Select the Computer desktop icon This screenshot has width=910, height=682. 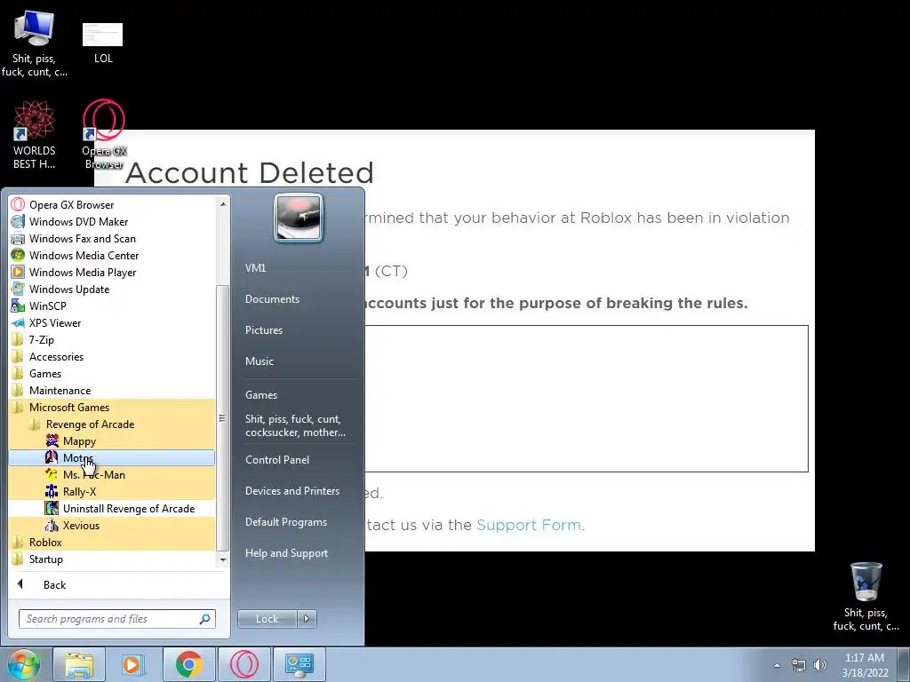(x=35, y=44)
